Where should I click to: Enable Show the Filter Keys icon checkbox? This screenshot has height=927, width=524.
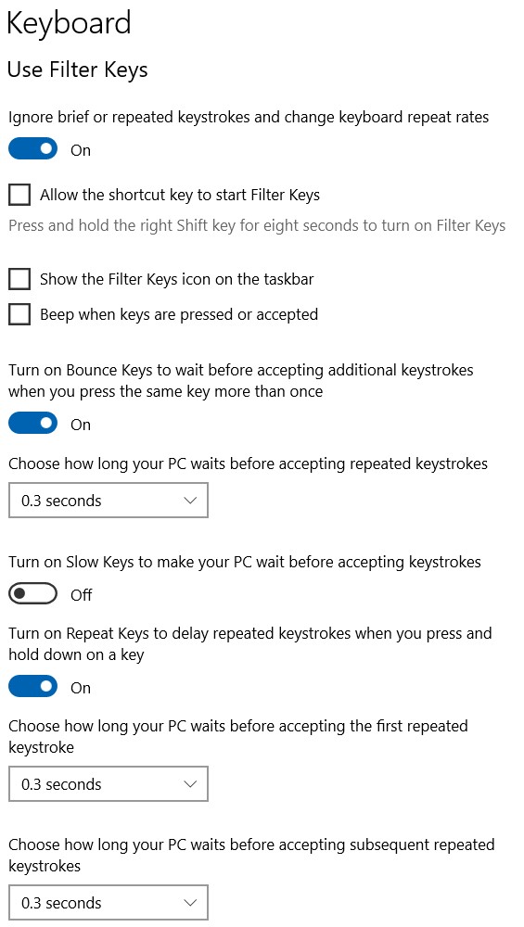click(19, 279)
